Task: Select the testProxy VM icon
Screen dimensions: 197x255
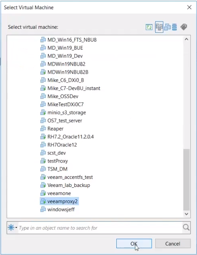Action: (x=43, y=161)
